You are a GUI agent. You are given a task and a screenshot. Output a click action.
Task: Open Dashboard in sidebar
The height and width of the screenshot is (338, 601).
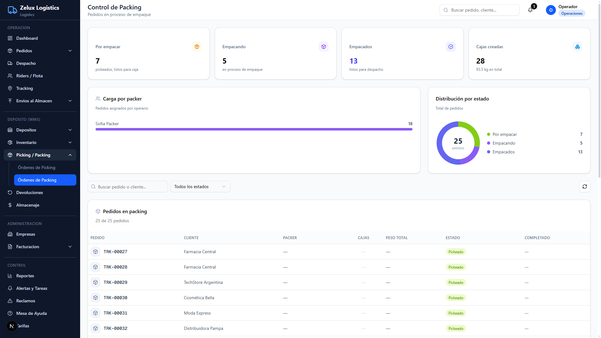[x=40, y=38]
